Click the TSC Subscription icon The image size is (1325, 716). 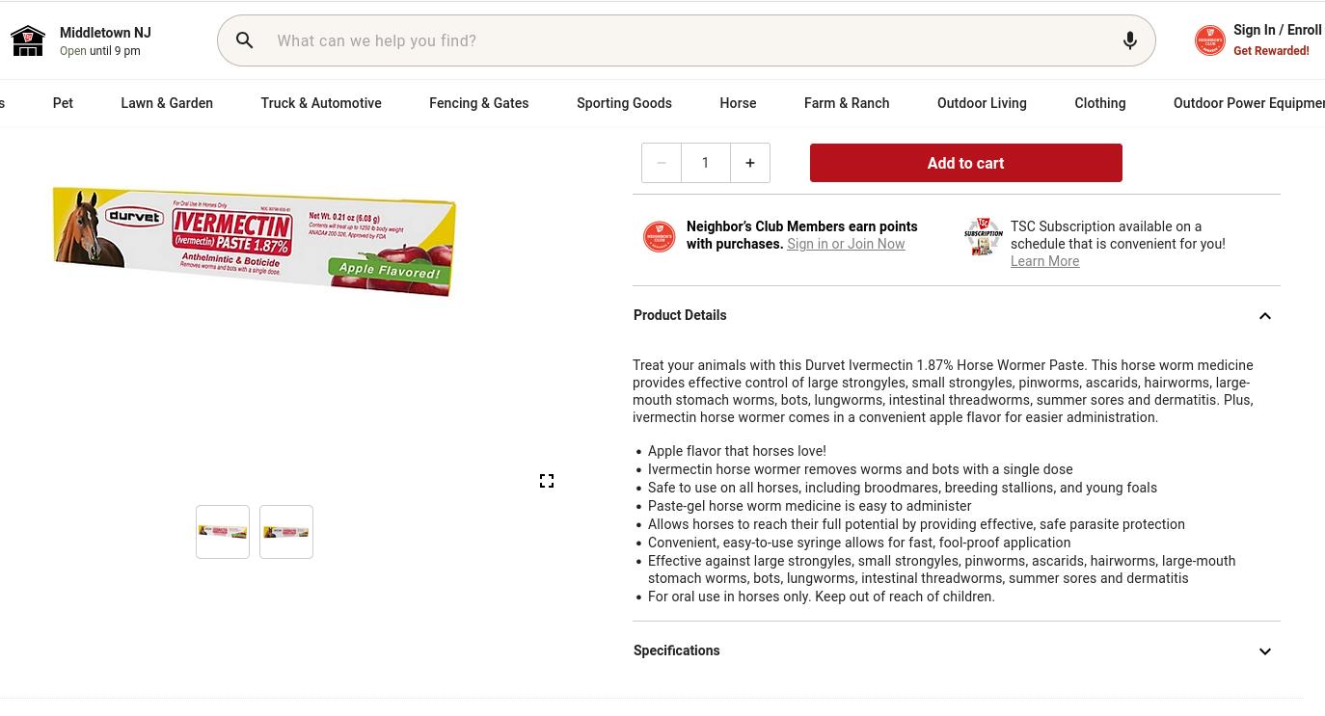point(984,236)
